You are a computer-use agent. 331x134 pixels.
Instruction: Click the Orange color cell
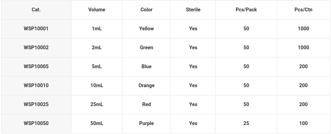[146, 85]
